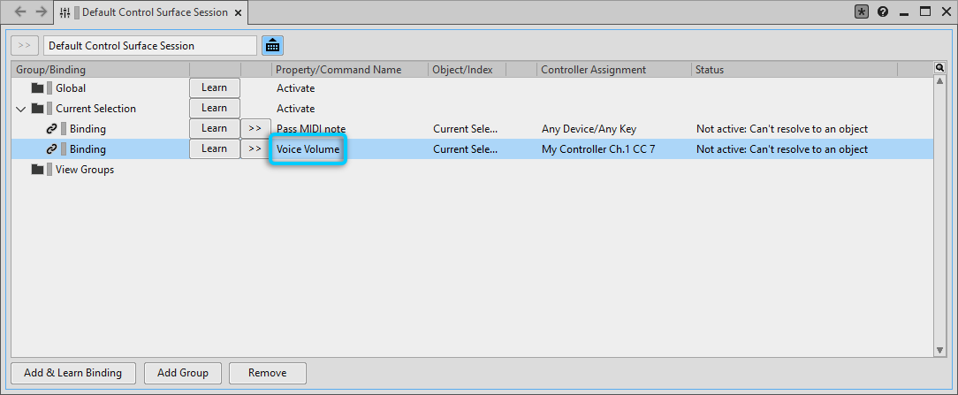Image resolution: width=958 pixels, height=395 pixels.
Task: Click Learn for the Global group
Action: pos(214,87)
